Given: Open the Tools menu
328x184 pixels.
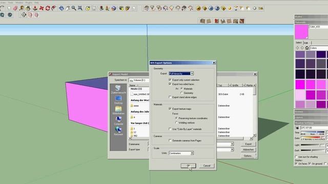Looking at the screenshot, I should tap(10, 3).
